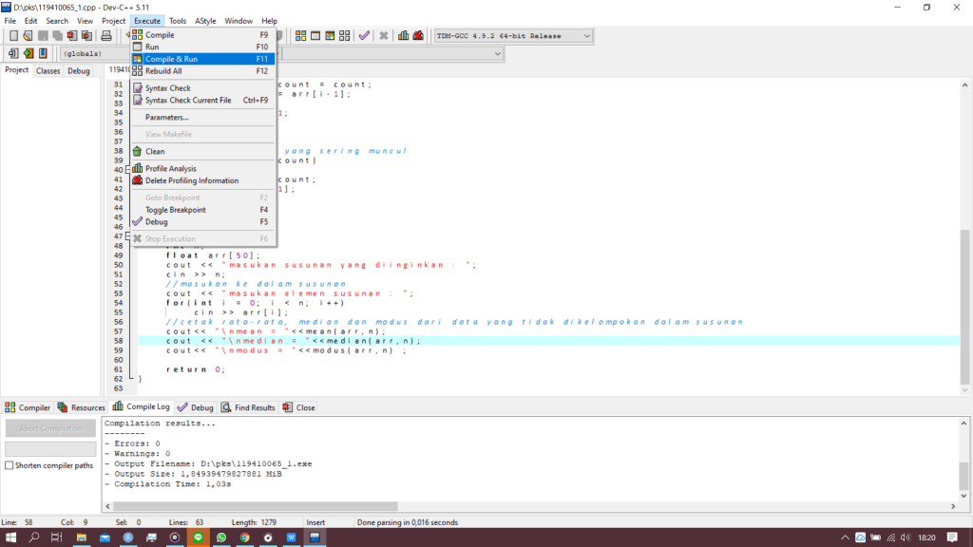Click the New file toolbar icon
Viewport: 973px width, 547px height.
point(13,36)
